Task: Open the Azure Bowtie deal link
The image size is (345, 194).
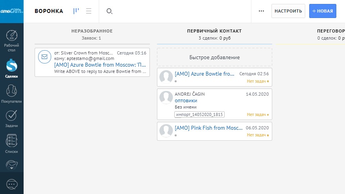Action: click(x=205, y=74)
